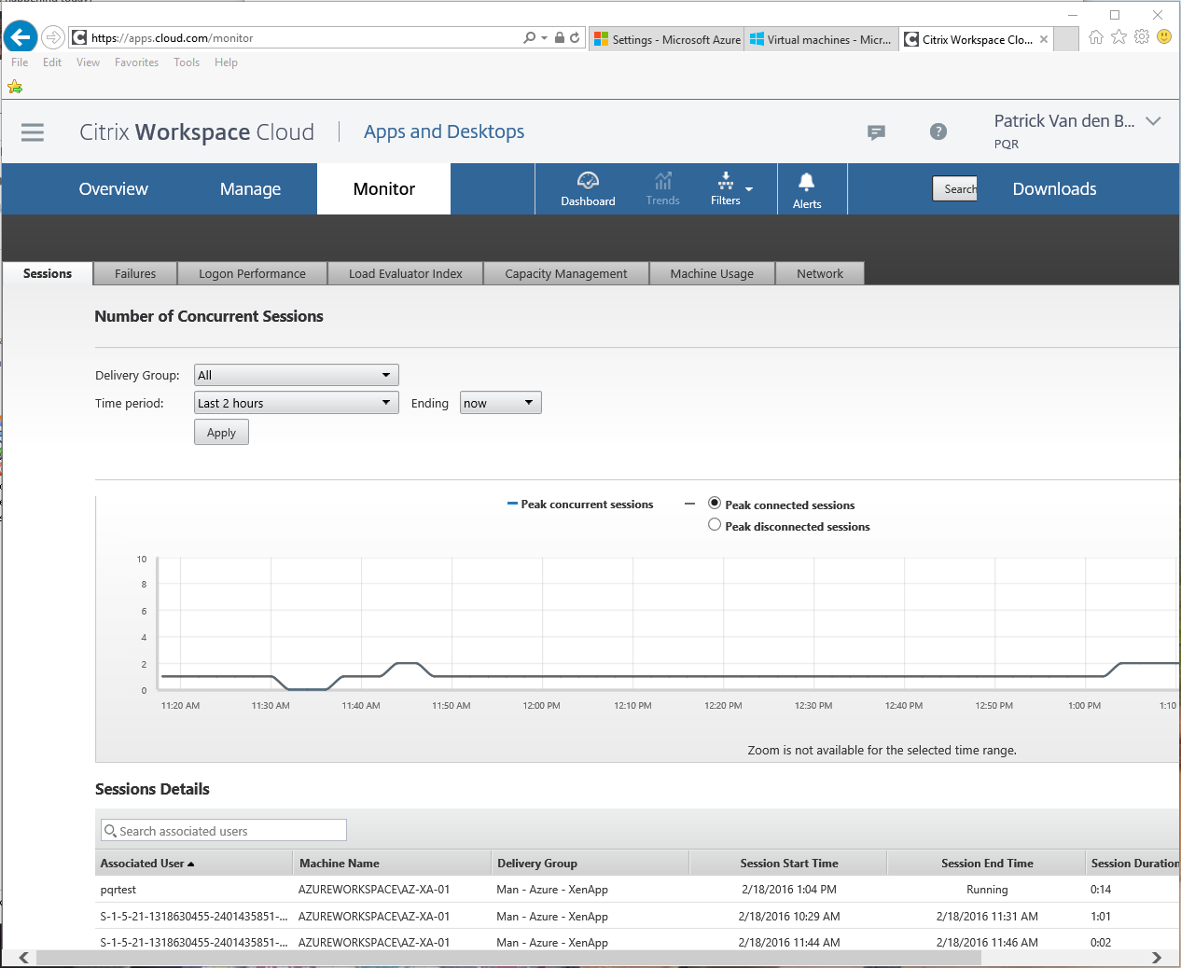The image size is (1181, 968).
Task: Click magnifier in Search associated users box
Action: pyautogui.click(x=111, y=831)
